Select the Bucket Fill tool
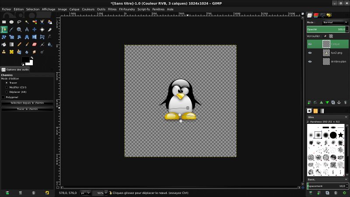350x197 pixels. (4, 45)
